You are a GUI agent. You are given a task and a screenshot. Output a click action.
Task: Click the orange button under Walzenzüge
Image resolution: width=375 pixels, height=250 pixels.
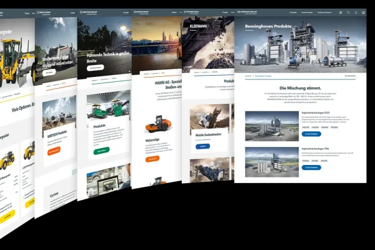pyautogui.click(x=152, y=159)
